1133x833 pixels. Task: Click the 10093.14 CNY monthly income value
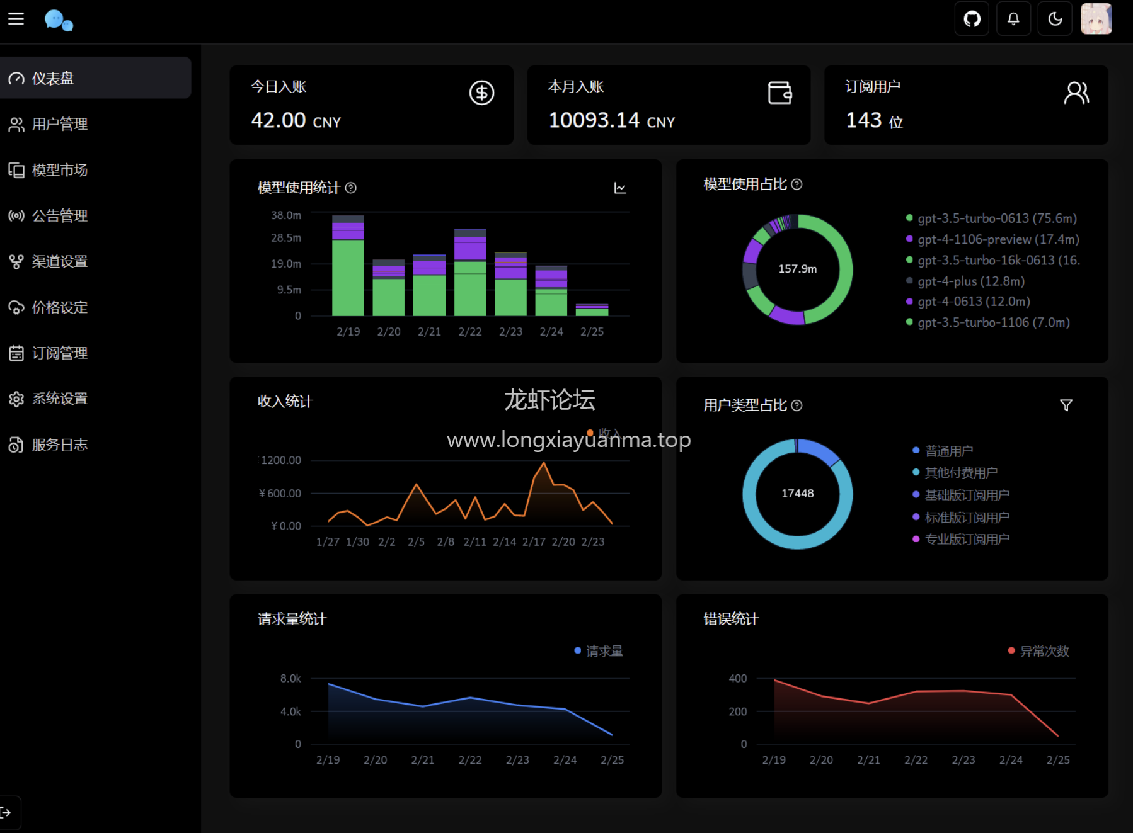(611, 120)
